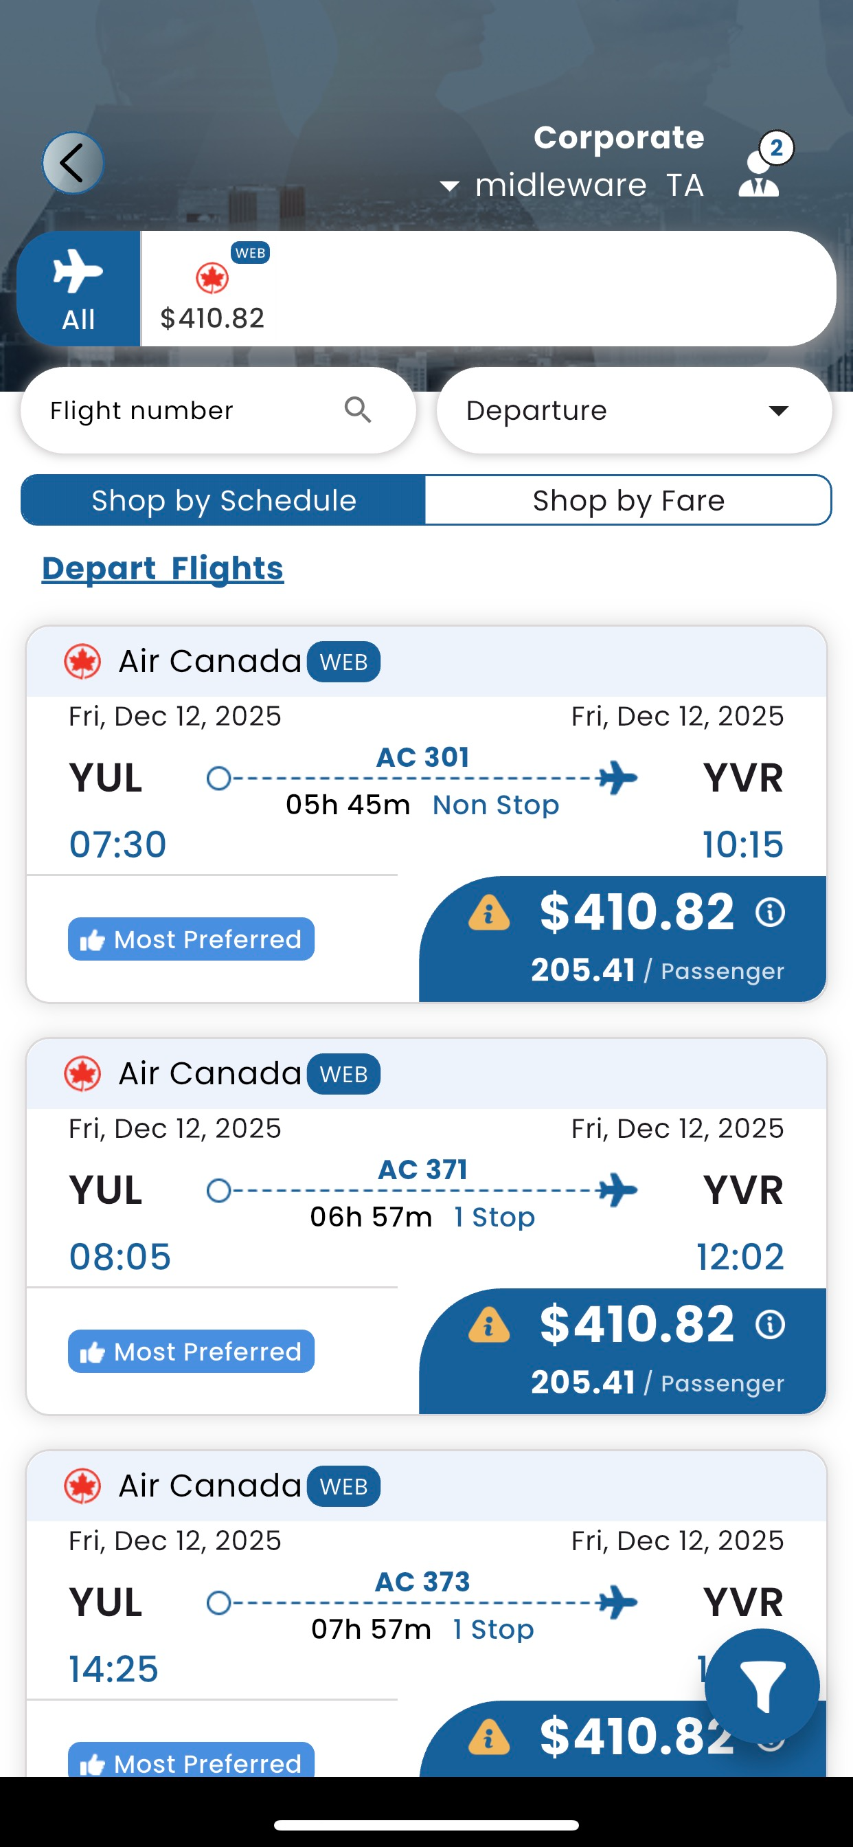
Task: Open the Depart Flights link
Action: 163,568
